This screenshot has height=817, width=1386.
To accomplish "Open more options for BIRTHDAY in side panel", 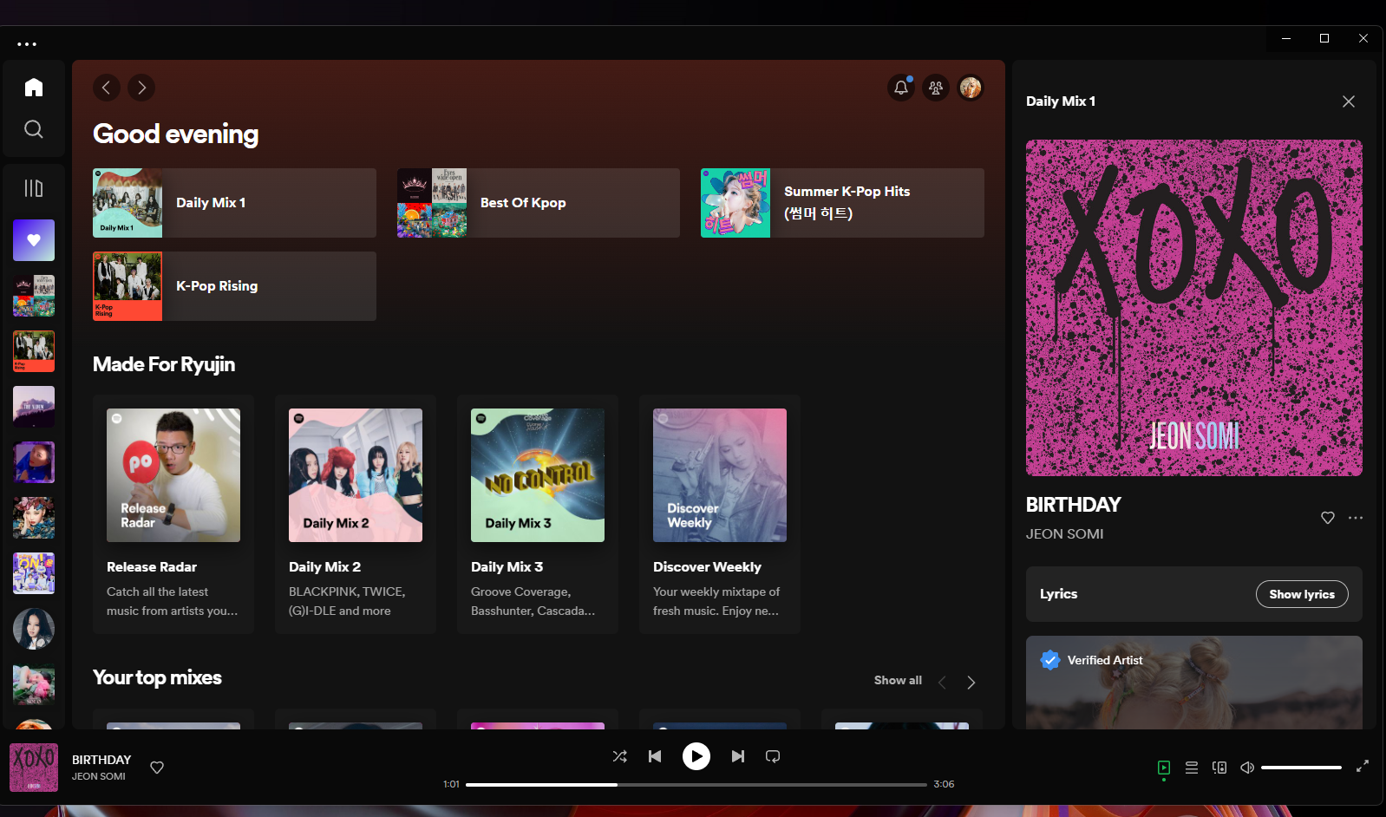I will click(1356, 518).
